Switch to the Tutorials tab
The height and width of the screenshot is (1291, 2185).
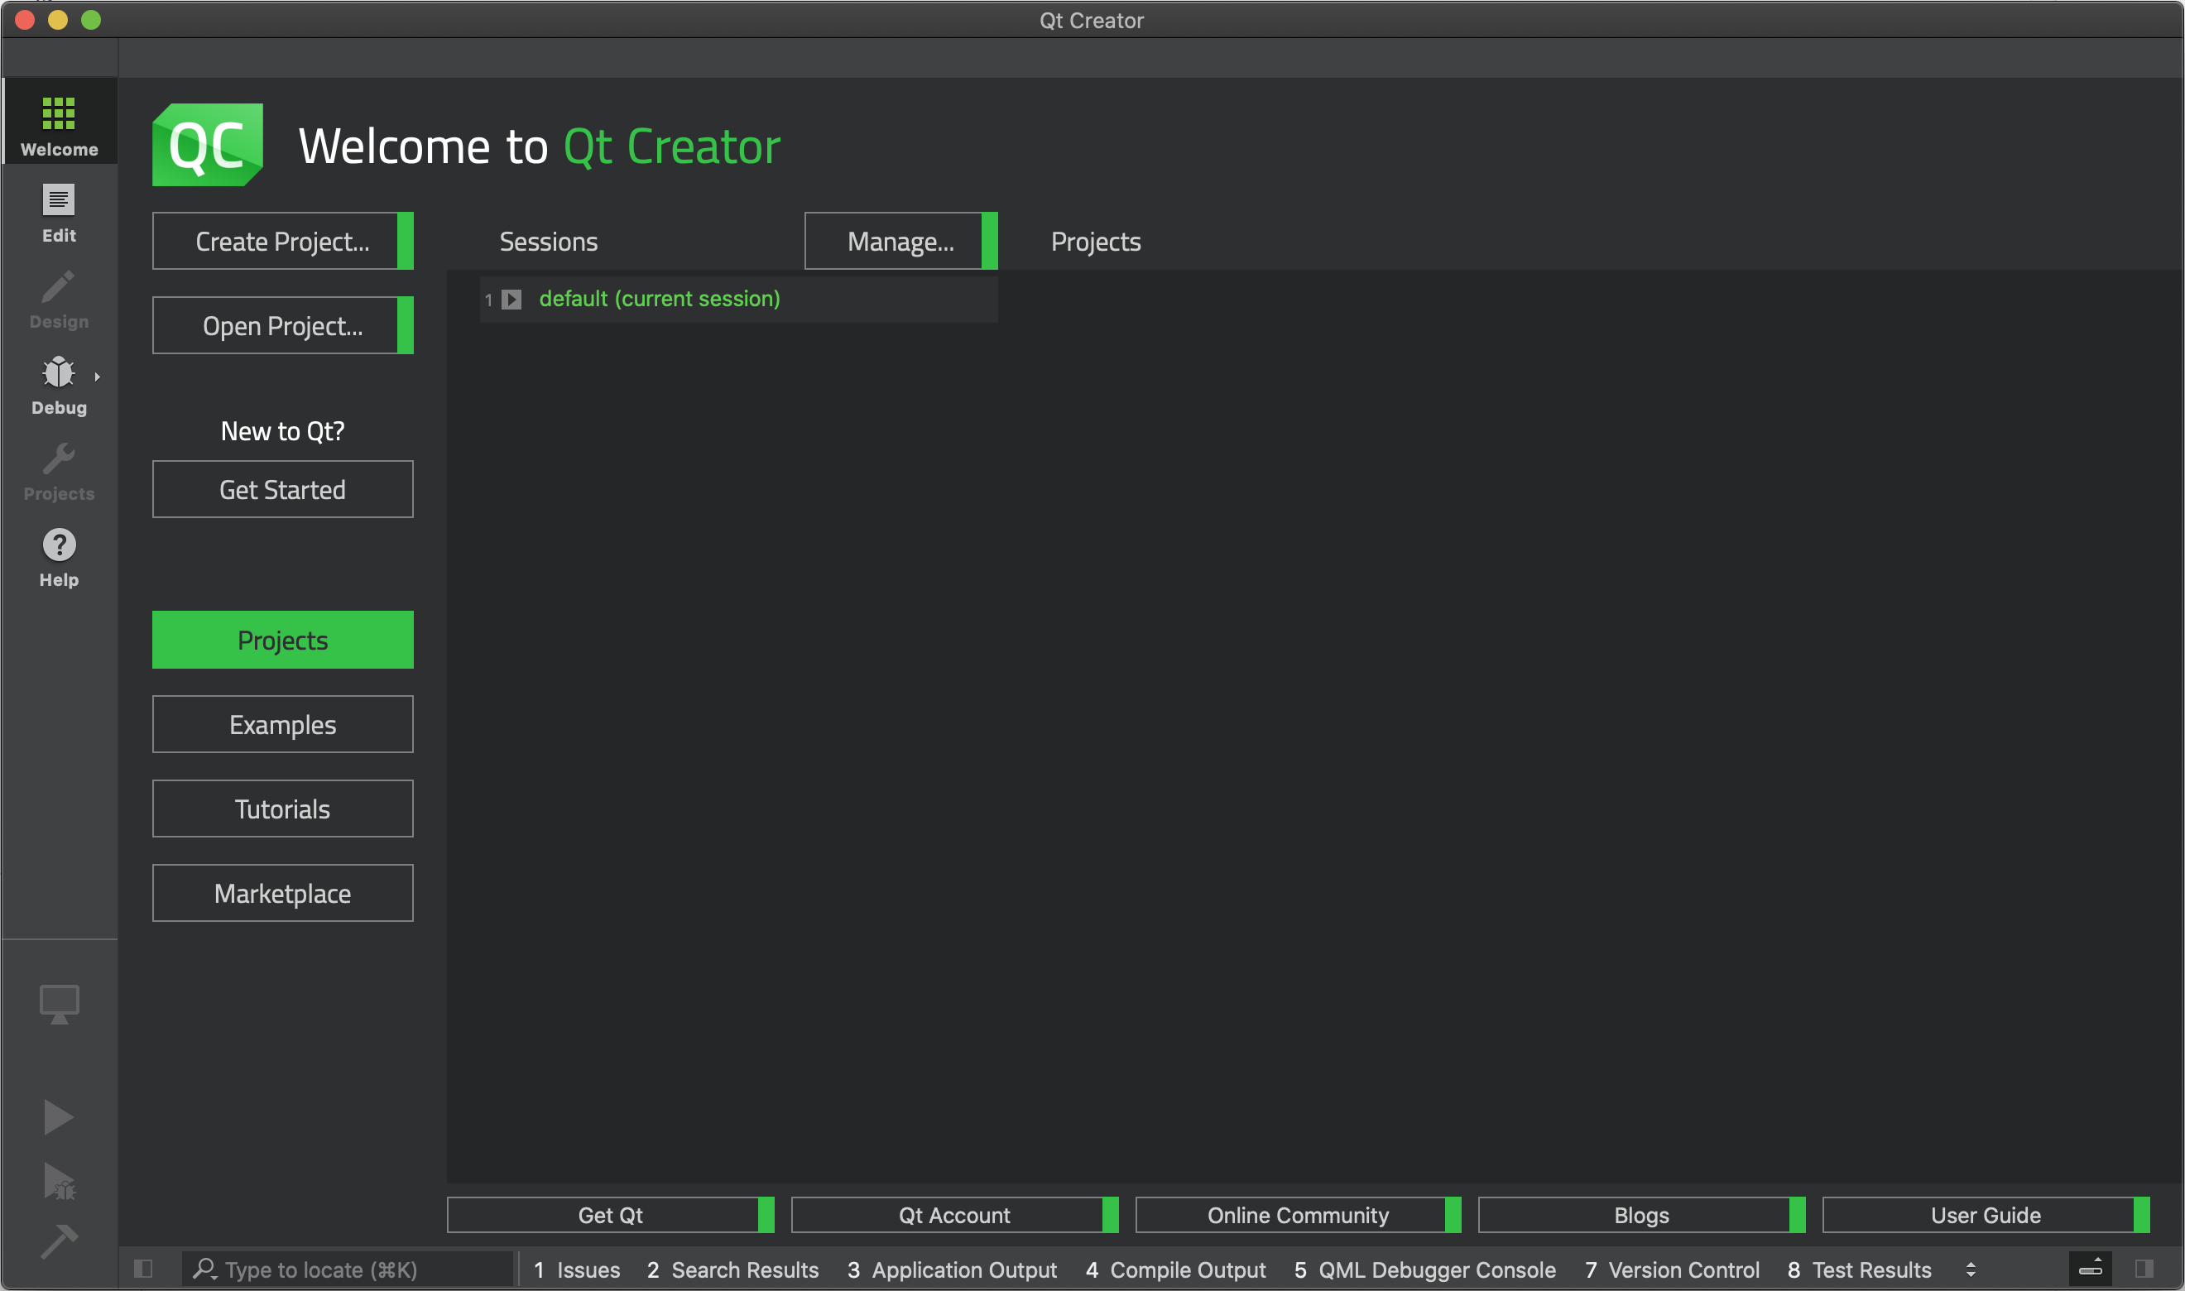(283, 809)
